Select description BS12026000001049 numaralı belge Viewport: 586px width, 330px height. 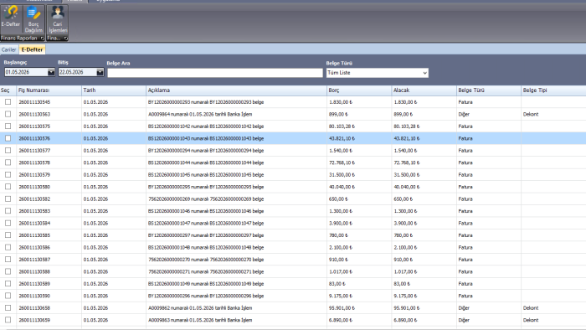point(236,284)
